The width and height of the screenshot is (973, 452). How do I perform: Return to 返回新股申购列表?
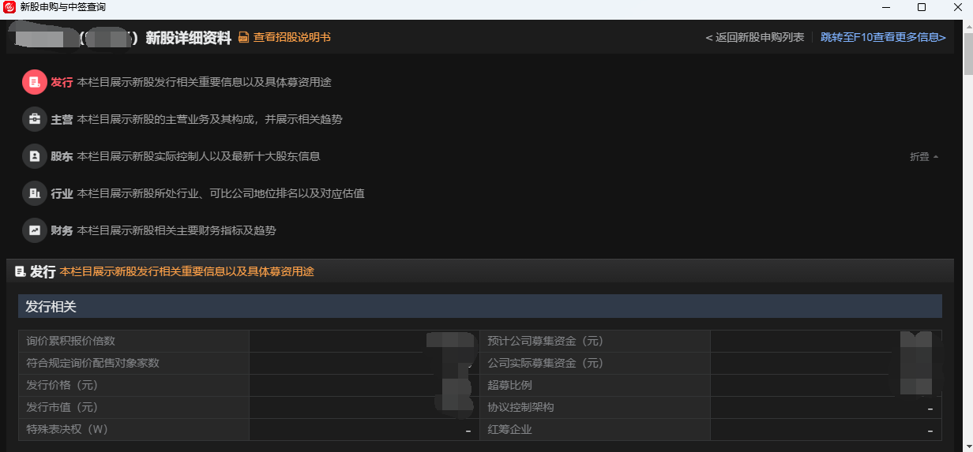pyautogui.click(x=754, y=38)
